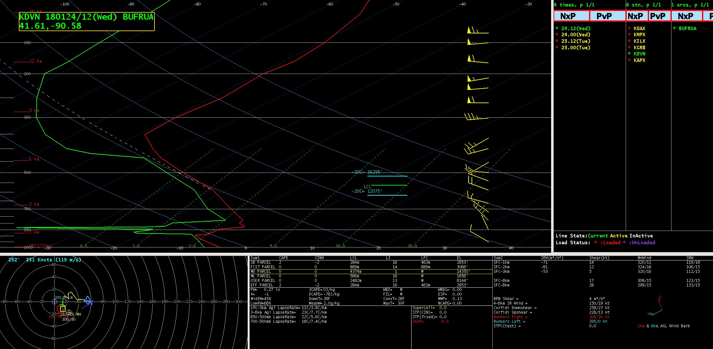This screenshot has height=349, width=713.
Task: Select the BUFRUA data source
Action: click(687, 29)
